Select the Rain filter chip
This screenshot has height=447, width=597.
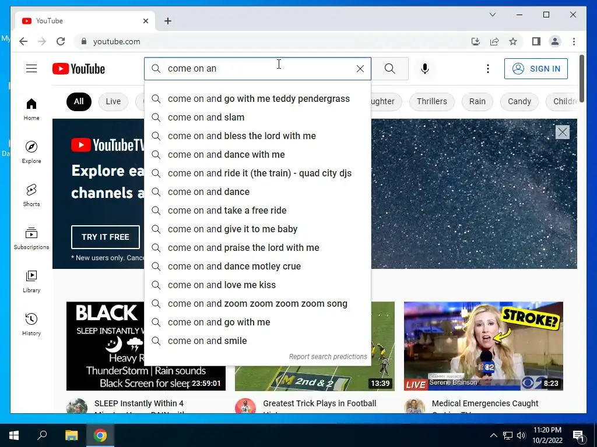point(477,101)
